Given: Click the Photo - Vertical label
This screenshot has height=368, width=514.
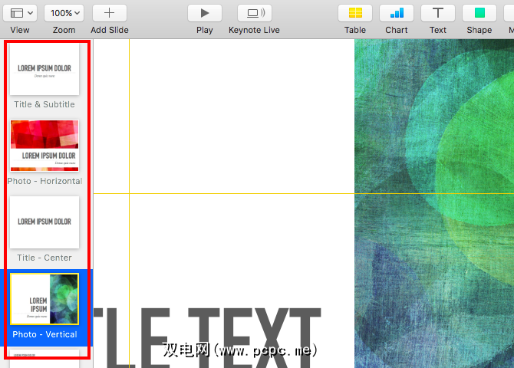Looking at the screenshot, I should [44, 334].
